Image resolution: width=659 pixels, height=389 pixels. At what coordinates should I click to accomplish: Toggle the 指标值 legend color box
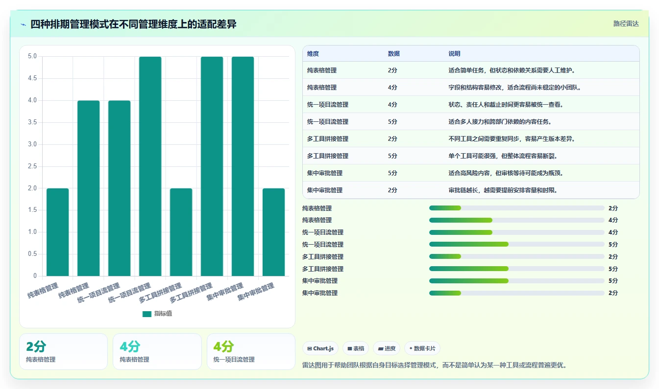[x=147, y=314]
